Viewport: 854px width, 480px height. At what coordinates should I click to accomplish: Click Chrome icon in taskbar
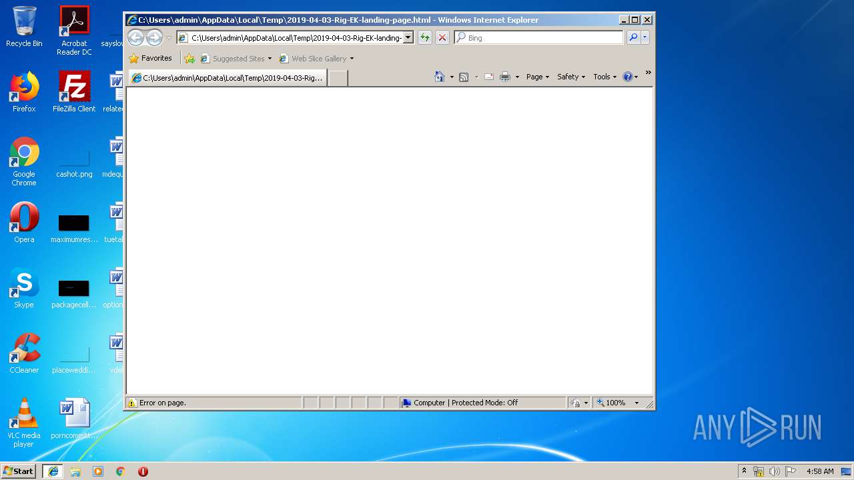120,471
